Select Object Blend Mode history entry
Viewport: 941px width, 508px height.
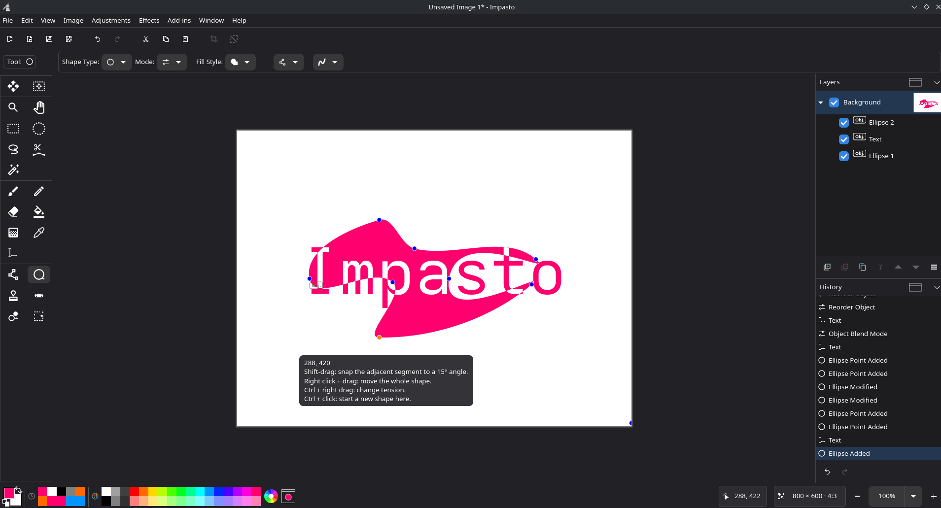[x=878, y=334]
